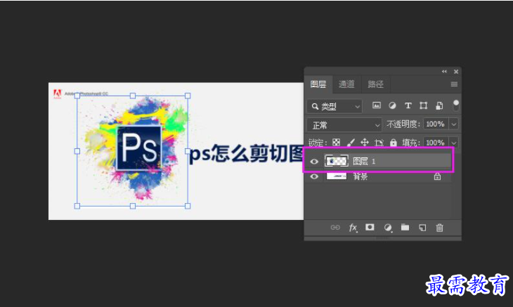Filter layers by adjustment layers icon
The height and width of the screenshot is (307, 513).
click(392, 105)
